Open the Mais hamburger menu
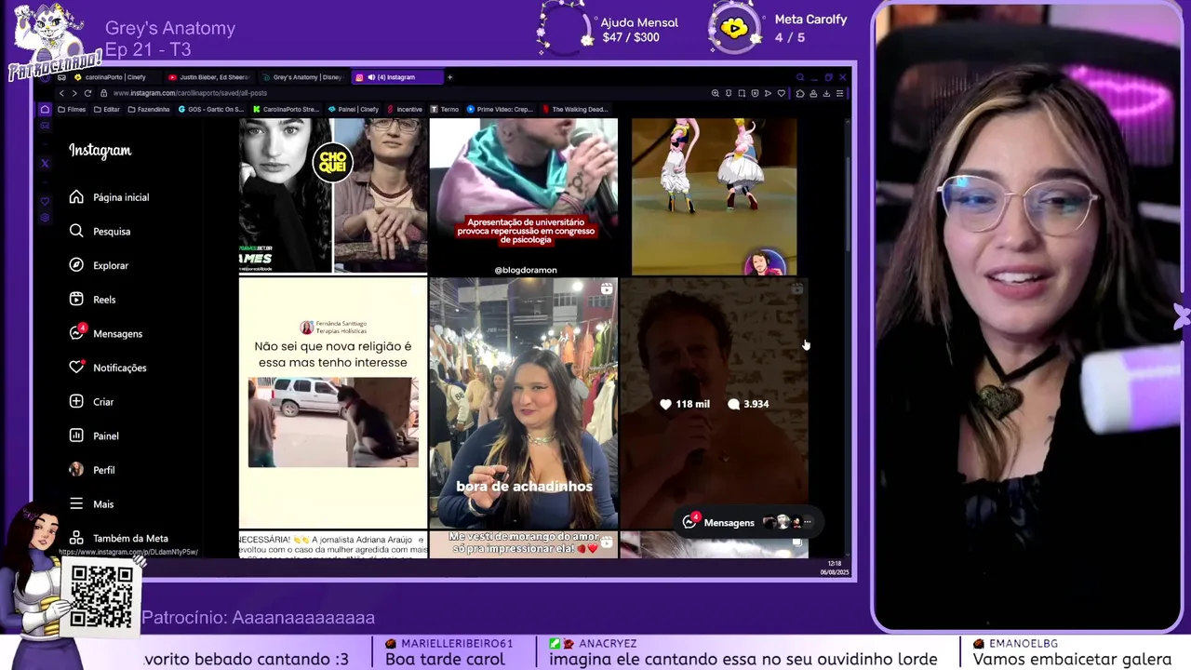The image size is (1191, 670). click(91, 504)
